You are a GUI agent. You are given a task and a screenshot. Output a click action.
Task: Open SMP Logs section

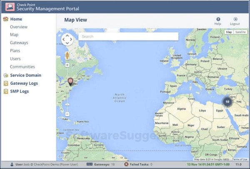coord(20,91)
